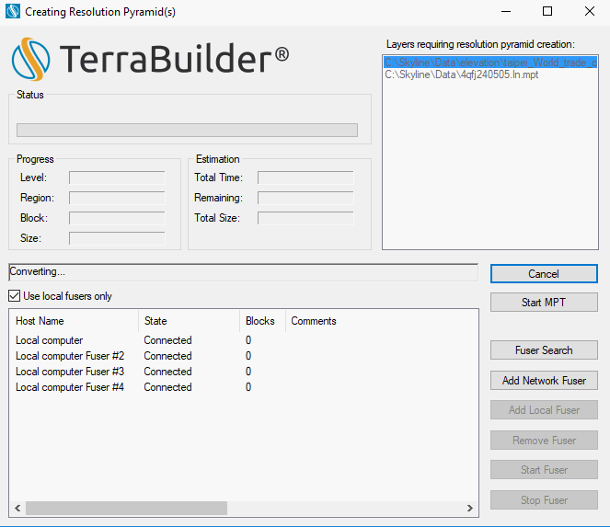This screenshot has width=610, height=527.
Task: Click the left arrow of horizontal scrollbar
Action: pyautogui.click(x=17, y=508)
